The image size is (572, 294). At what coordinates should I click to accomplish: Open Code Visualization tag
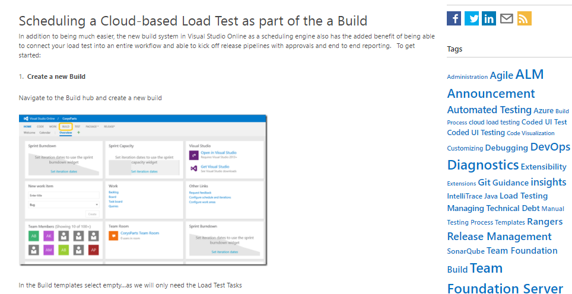[531, 133]
